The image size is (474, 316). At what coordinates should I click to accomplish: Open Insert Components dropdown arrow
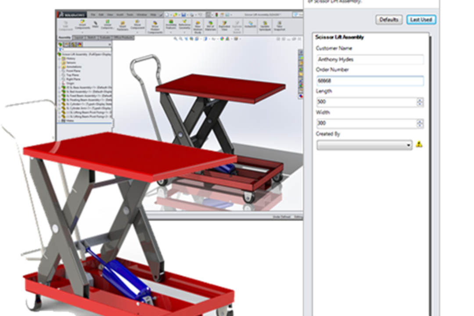82,32
